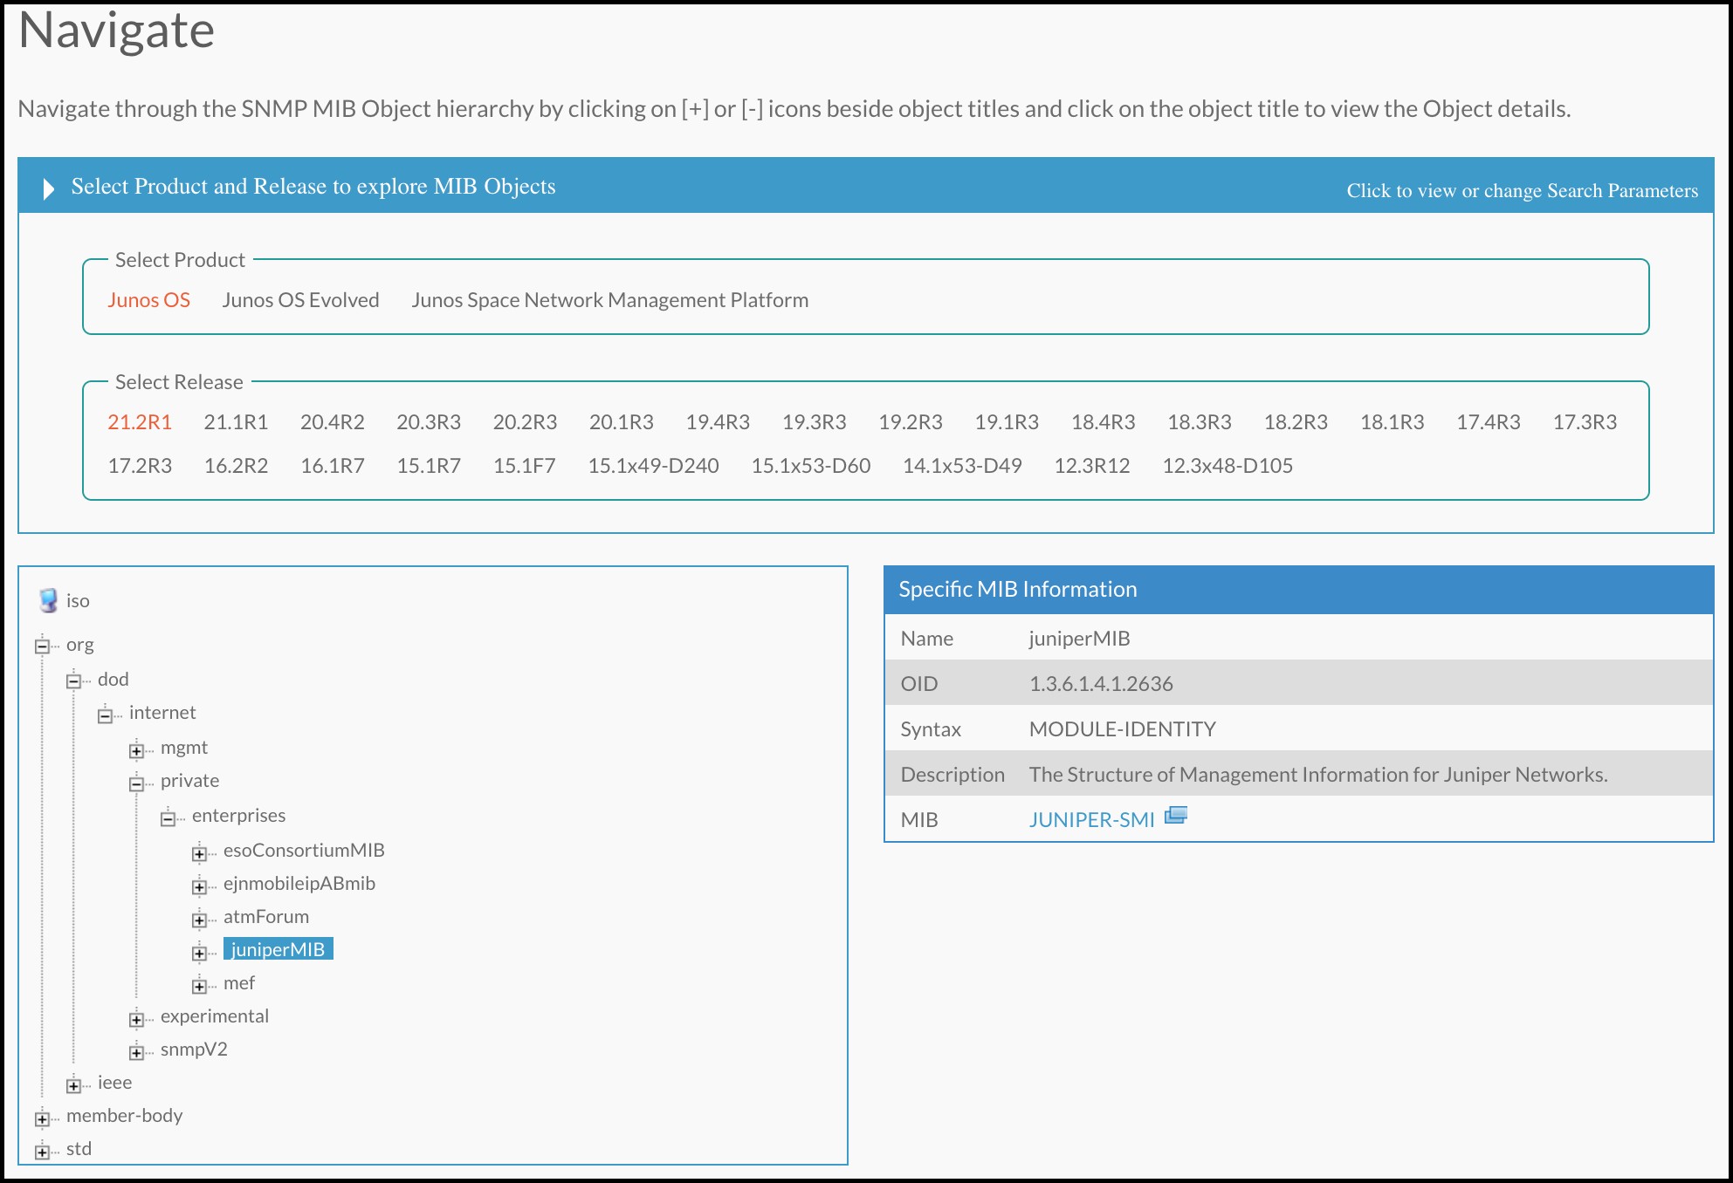Select the mgmt tree item label
Screen dimensions: 1733x1183
click(184, 748)
